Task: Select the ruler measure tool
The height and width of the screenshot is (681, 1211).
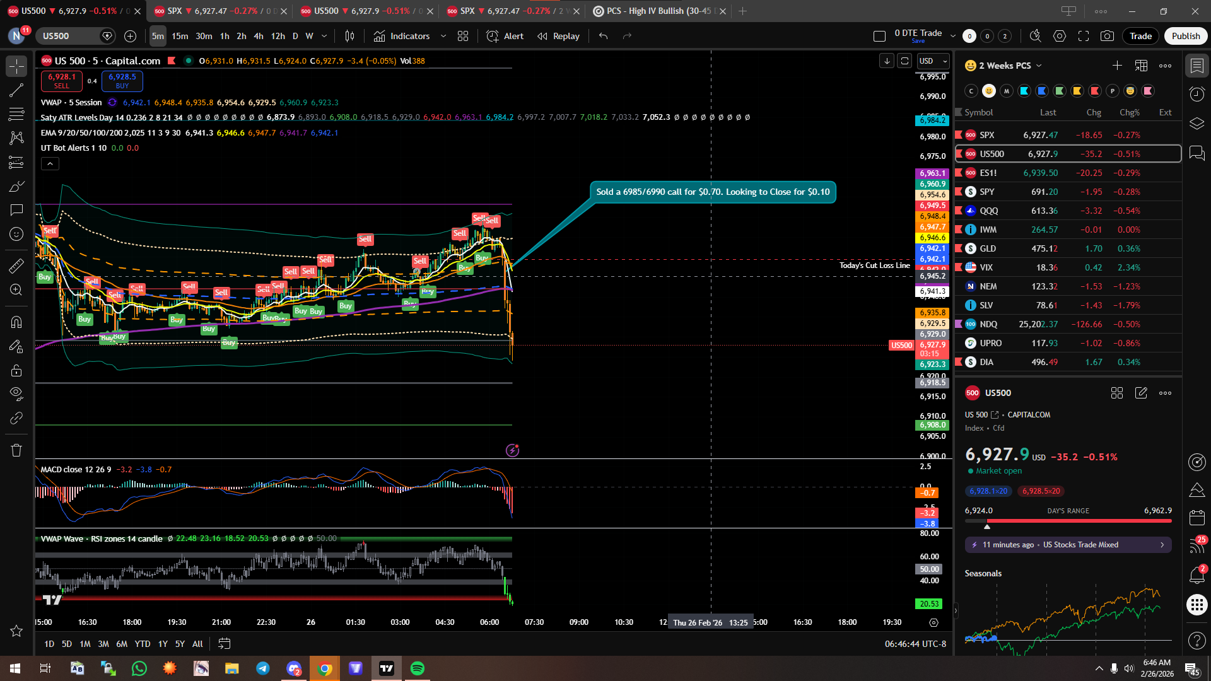Action: (16, 266)
